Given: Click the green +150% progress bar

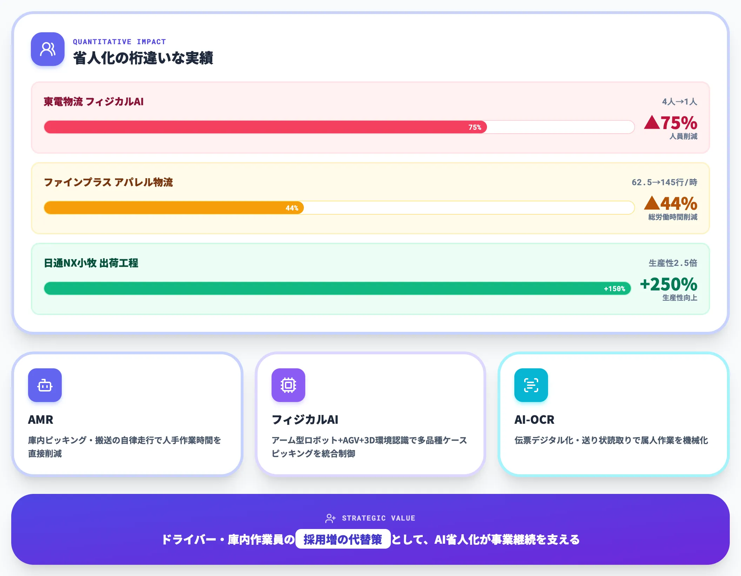Looking at the screenshot, I should [x=338, y=288].
